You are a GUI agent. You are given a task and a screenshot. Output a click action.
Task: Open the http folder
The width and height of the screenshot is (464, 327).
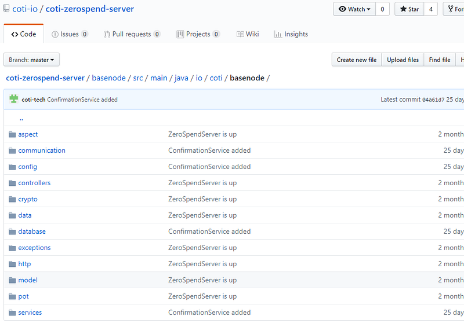(24, 264)
